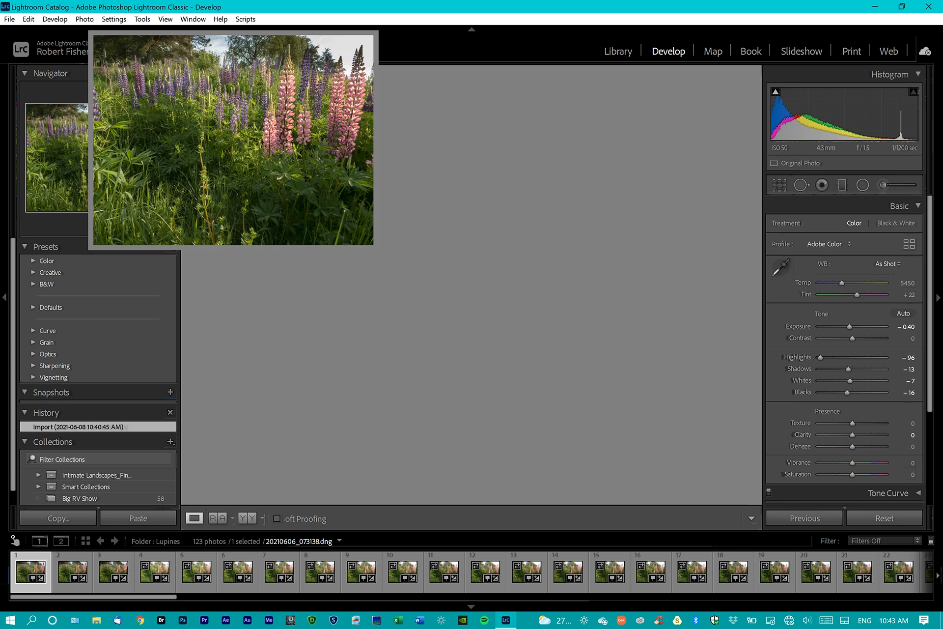Open the Profile Browser grid icon
The height and width of the screenshot is (629, 943).
[909, 244]
